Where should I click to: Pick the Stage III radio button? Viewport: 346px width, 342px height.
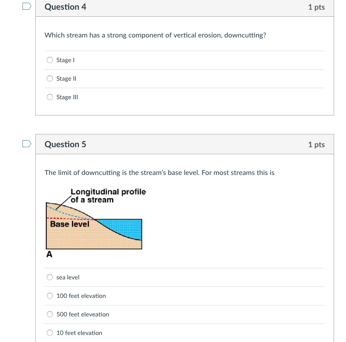point(50,97)
